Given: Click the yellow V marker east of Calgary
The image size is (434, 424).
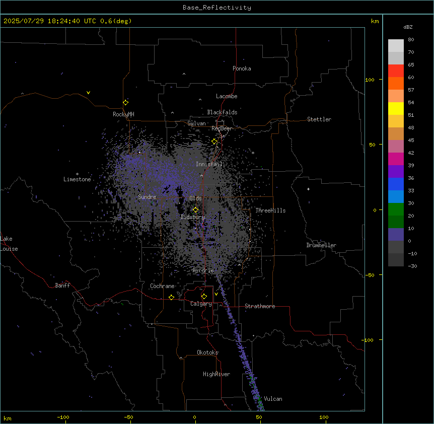Looking at the screenshot, I should (x=216, y=294).
